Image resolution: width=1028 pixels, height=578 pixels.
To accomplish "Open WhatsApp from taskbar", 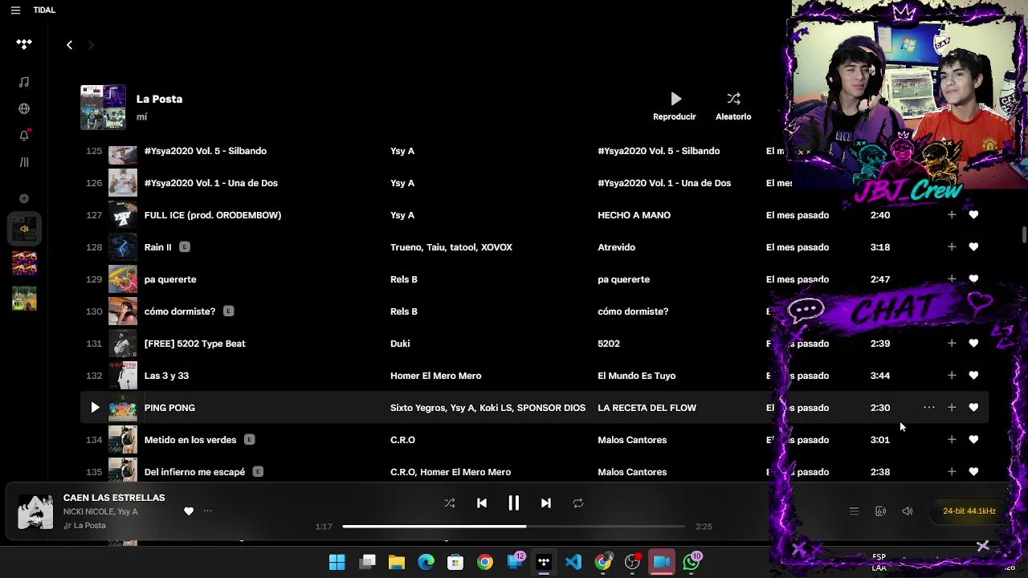I will coord(691,562).
